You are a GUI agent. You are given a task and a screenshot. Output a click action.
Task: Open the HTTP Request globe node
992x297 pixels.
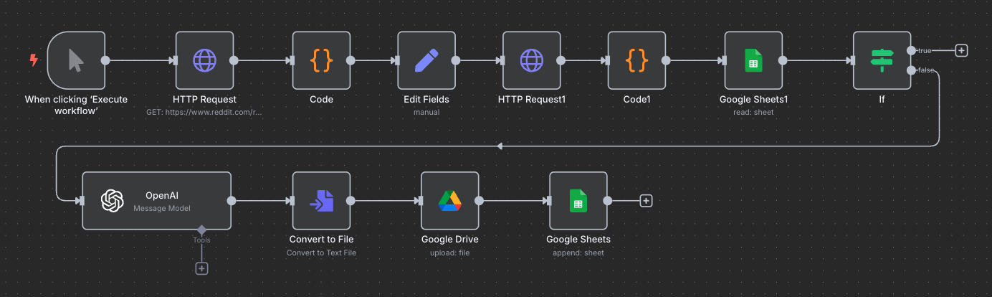pos(205,60)
